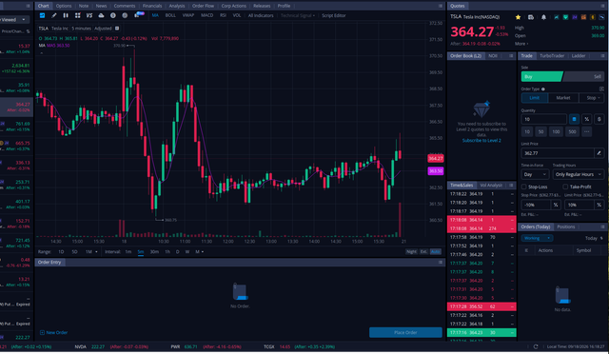Open All Indicators
The image size is (609, 354).
(261, 15)
